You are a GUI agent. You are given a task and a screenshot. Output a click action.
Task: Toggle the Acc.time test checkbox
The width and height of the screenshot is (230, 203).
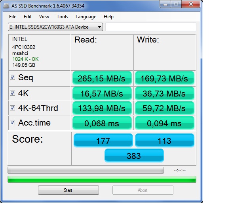coord(12,122)
